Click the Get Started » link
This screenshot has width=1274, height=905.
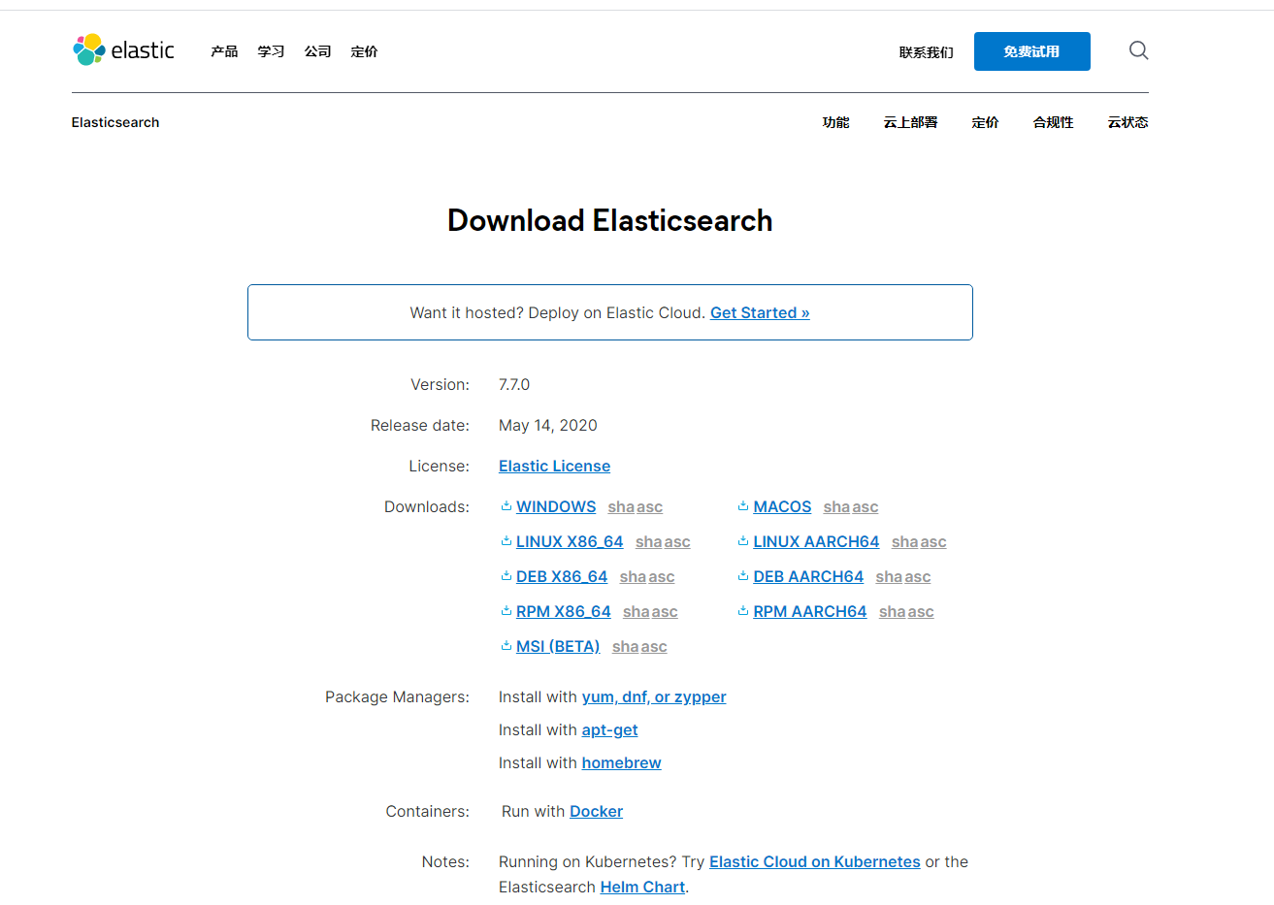[760, 312]
